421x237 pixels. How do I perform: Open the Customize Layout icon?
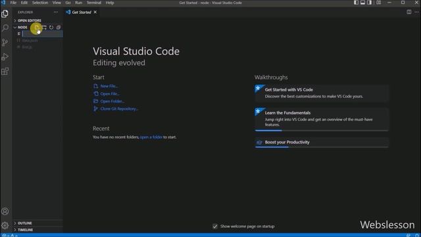click(x=378, y=3)
